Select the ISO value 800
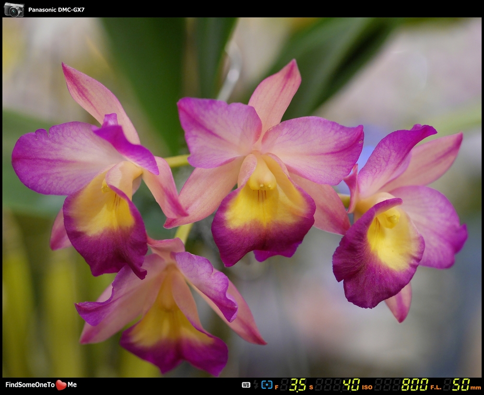This screenshot has width=484, height=395. click(415, 385)
